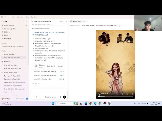Open the Chỉnh sửa menu

tap(20, 17)
